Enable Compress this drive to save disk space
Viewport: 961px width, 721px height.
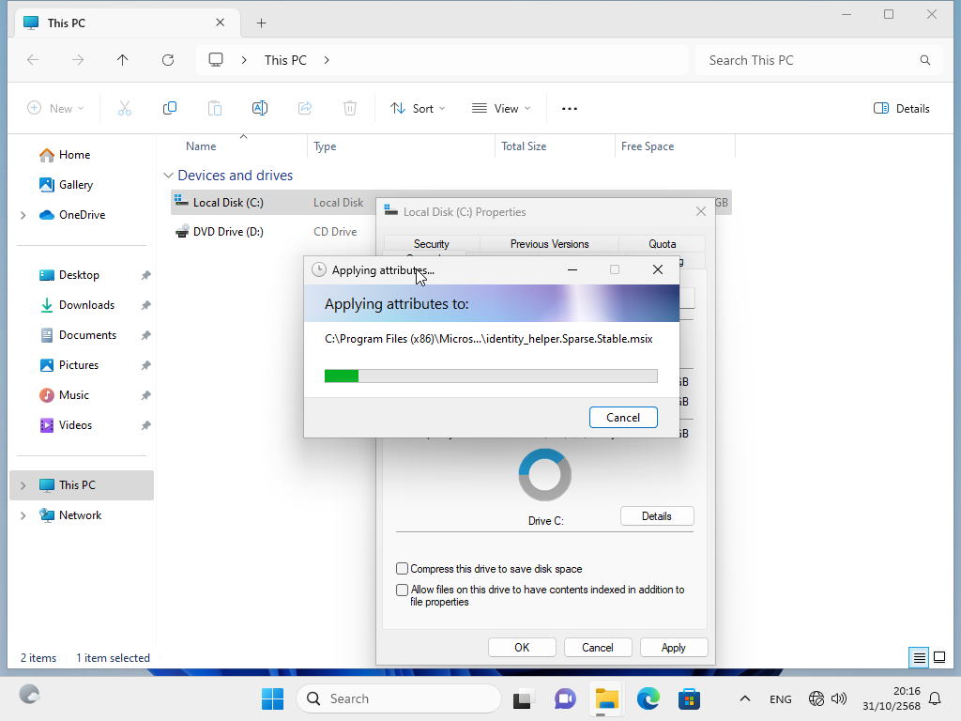(403, 569)
